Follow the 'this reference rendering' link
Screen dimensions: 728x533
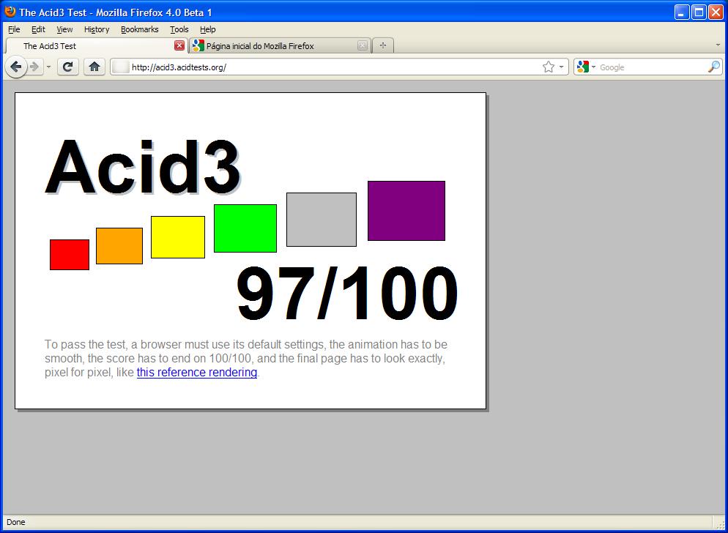tap(197, 373)
